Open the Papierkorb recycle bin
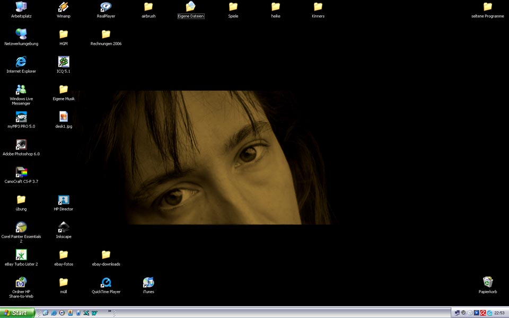Viewport: 509px width, 318px height. [488, 282]
